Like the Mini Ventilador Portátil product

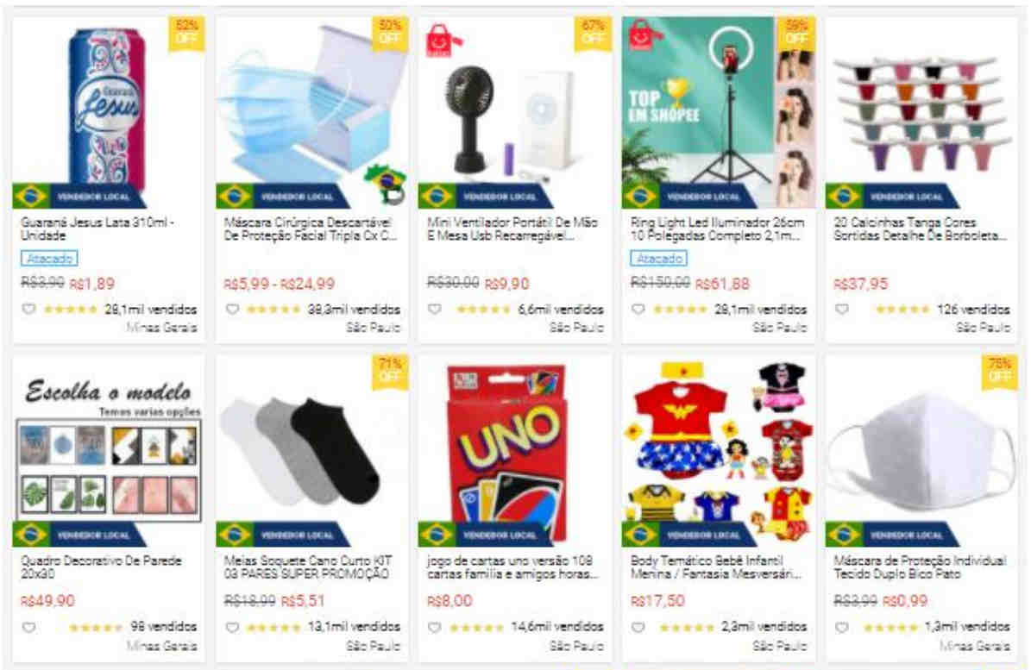(x=435, y=309)
